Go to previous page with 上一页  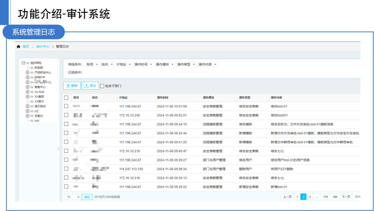(x=287, y=197)
